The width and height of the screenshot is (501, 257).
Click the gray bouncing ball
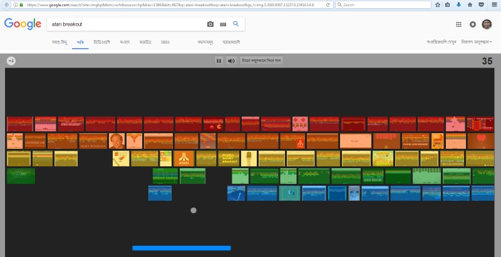click(194, 211)
